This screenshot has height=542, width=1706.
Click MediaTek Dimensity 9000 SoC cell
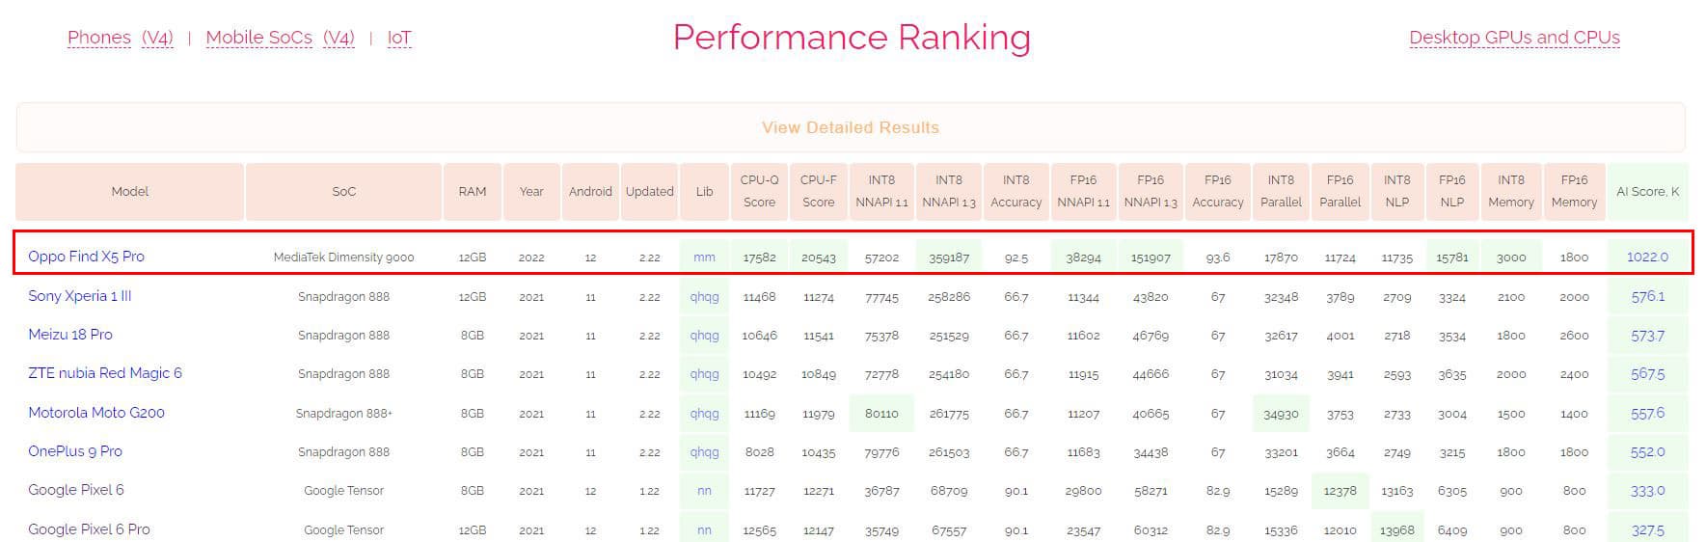[344, 257]
